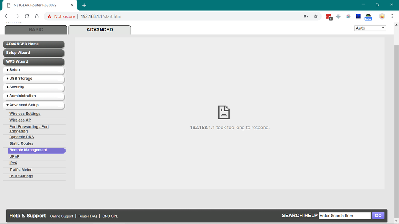Open the GNU GPL link
This screenshot has width=399, height=224.
pyautogui.click(x=110, y=216)
